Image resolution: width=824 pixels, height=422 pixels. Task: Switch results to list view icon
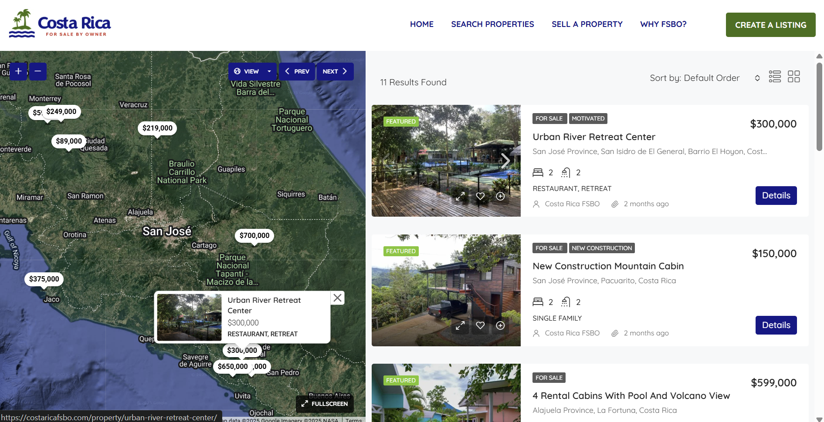pyautogui.click(x=775, y=77)
